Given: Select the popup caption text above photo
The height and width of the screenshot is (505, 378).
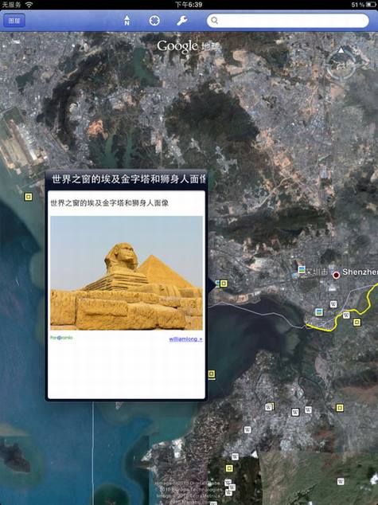Looking at the screenshot, I should point(109,203).
